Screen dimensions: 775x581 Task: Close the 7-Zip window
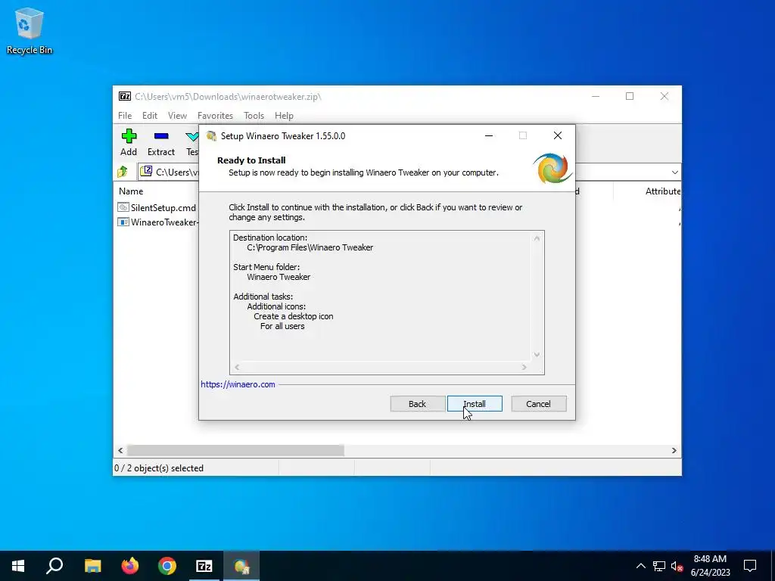pos(665,96)
